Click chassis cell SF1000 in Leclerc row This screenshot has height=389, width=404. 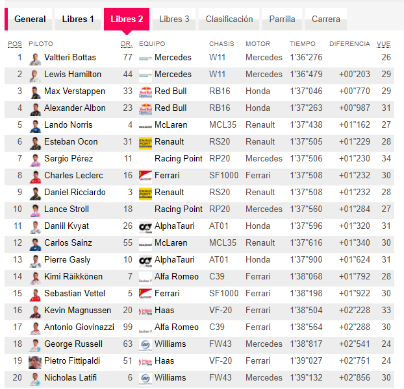223,175
